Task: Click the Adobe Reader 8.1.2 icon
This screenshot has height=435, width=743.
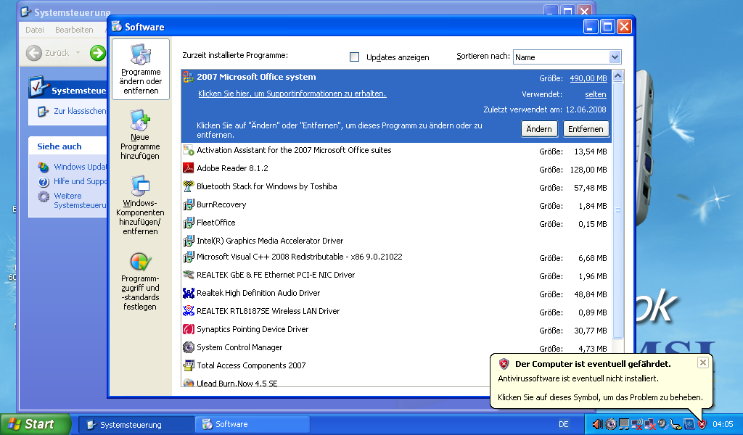Action: pyautogui.click(x=189, y=168)
